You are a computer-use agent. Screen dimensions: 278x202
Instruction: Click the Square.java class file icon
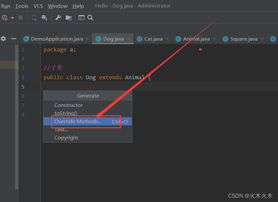pyautogui.click(x=226, y=39)
